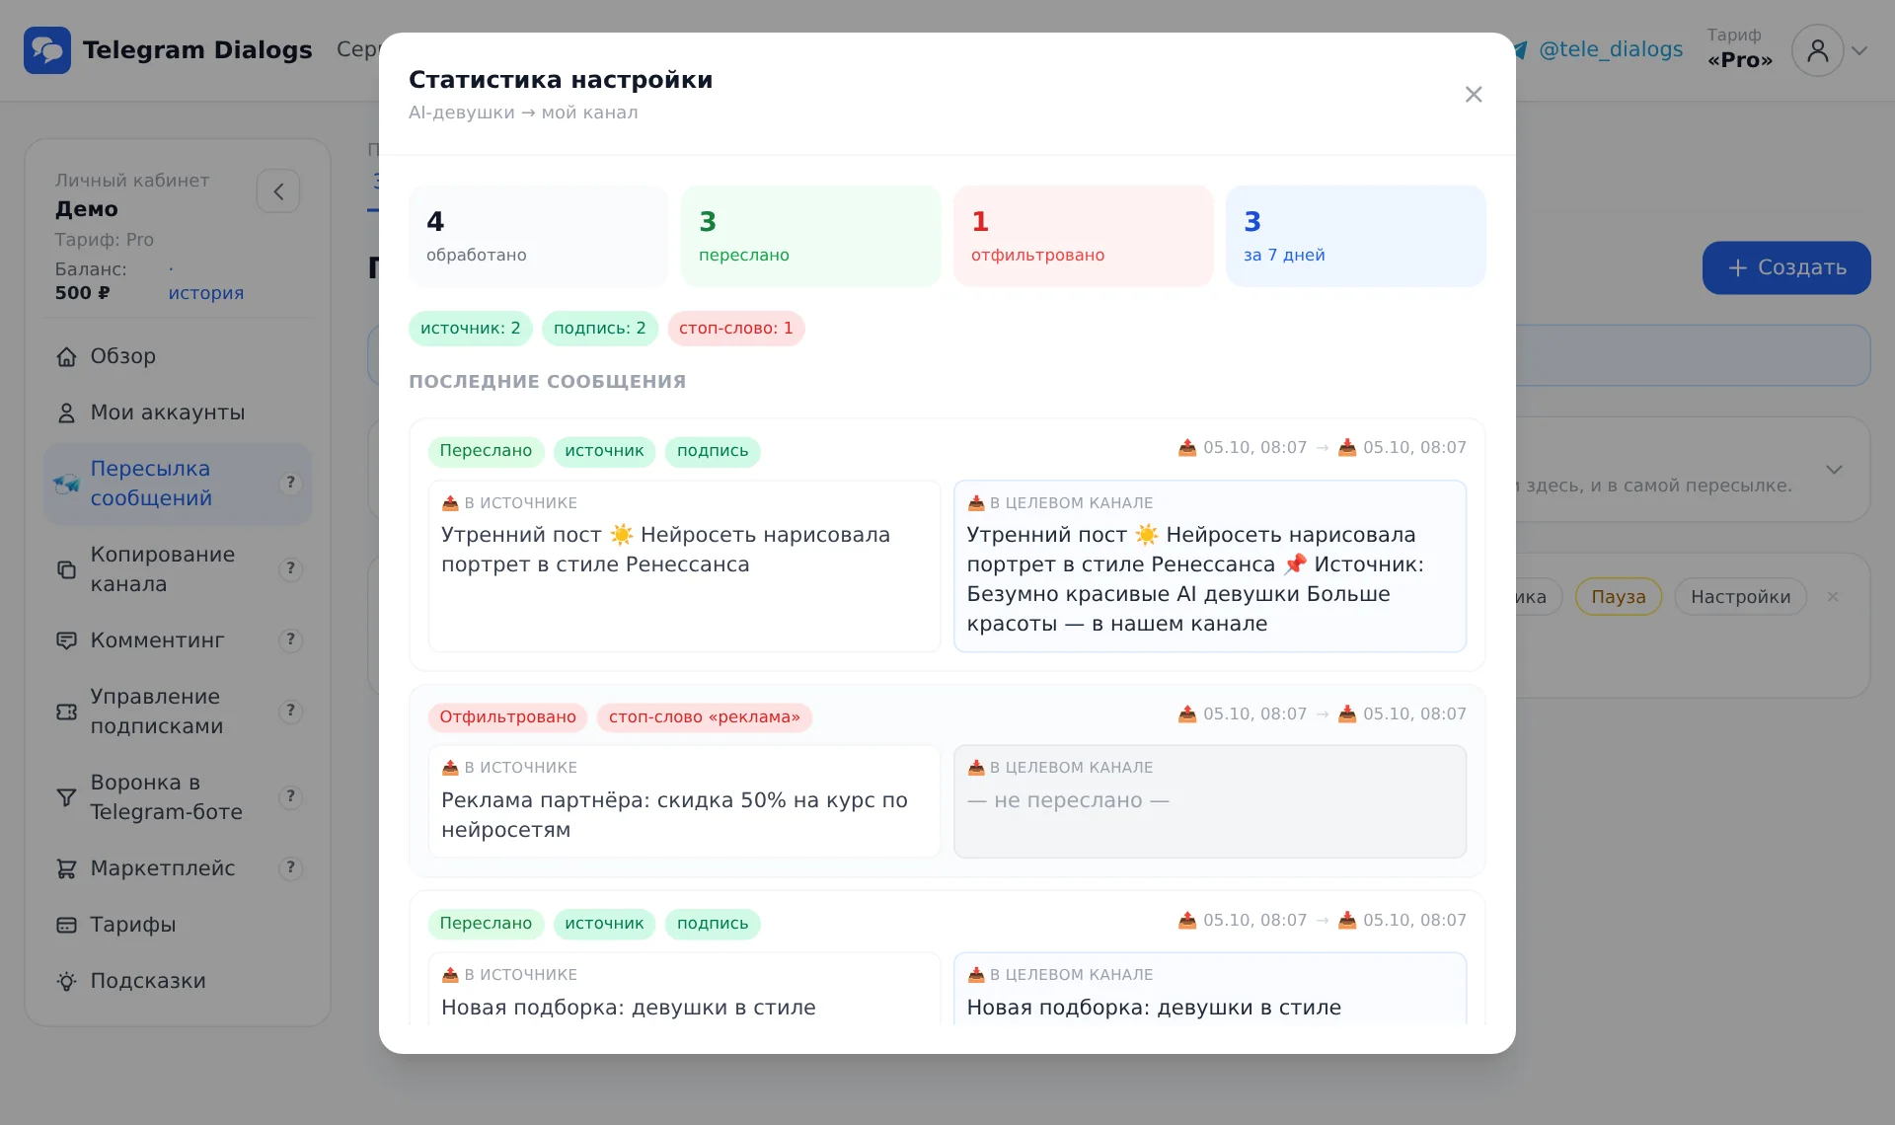1895x1125 pixels.
Task: Expand the profile menu chevron
Action: pos(1859,50)
